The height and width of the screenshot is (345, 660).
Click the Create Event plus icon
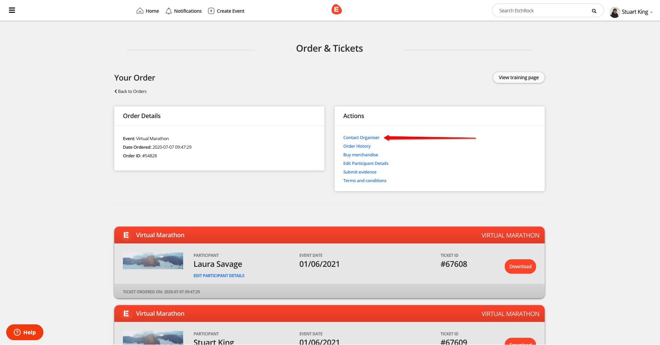[211, 11]
